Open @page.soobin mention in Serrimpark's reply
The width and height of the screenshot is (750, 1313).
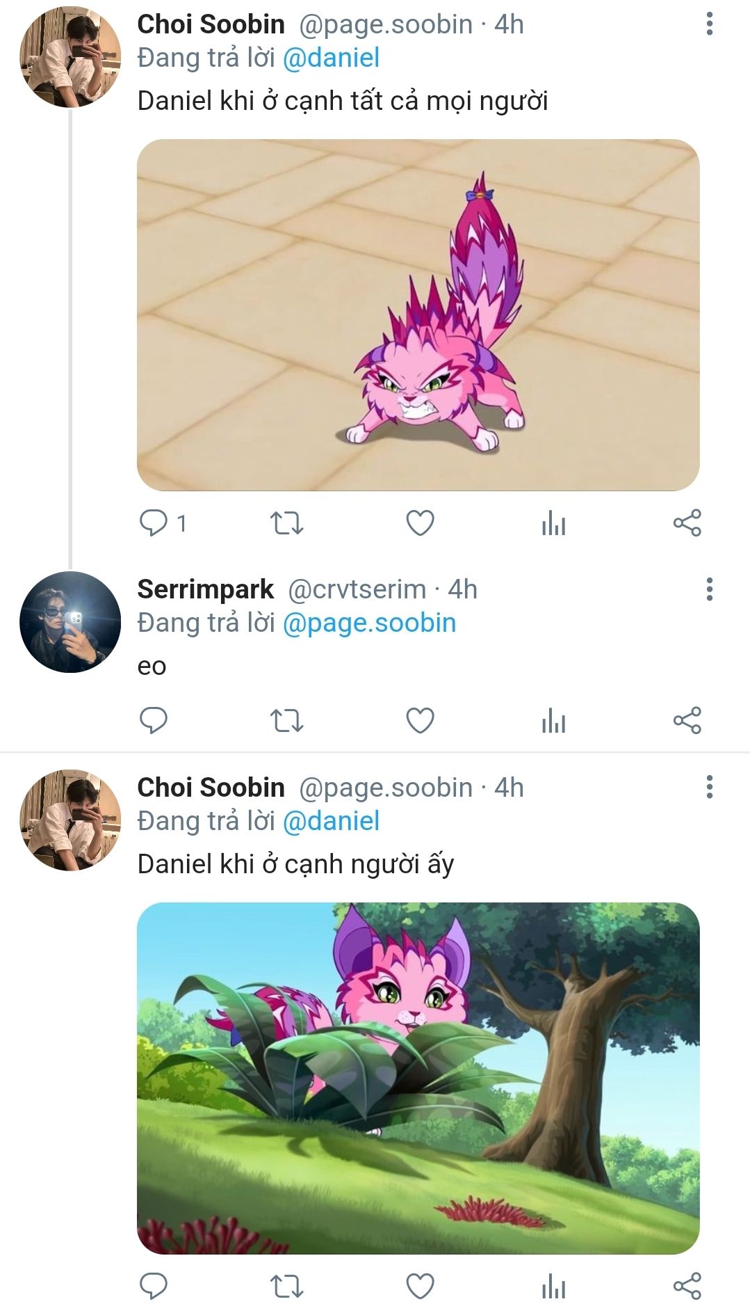tap(369, 623)
